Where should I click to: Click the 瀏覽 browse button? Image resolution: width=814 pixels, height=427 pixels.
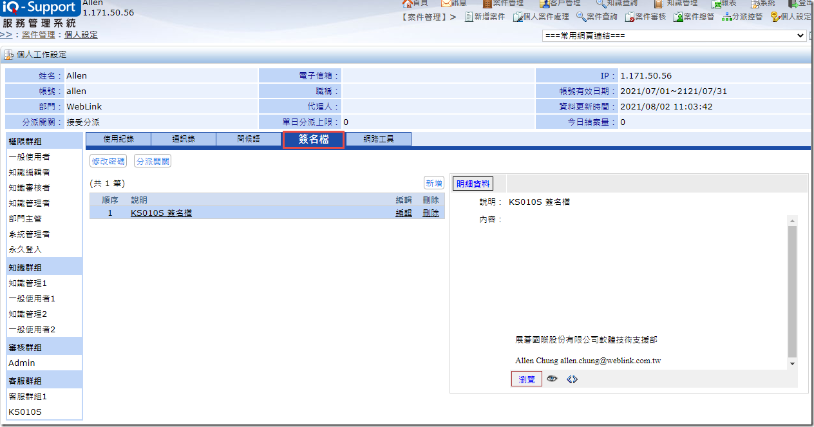pyautogui.click(x=527, y=379)
